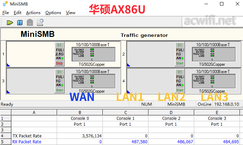This screenshot has height=145, width=243.
Task: Click the cell showing 487,580
Action: tap(125, 142)
